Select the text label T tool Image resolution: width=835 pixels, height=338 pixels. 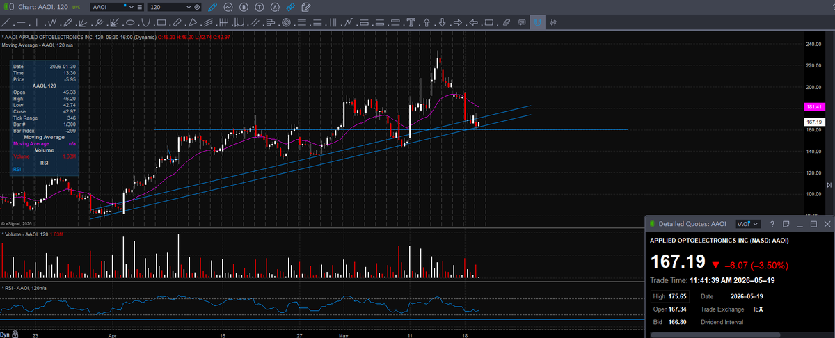pos(411,23)
